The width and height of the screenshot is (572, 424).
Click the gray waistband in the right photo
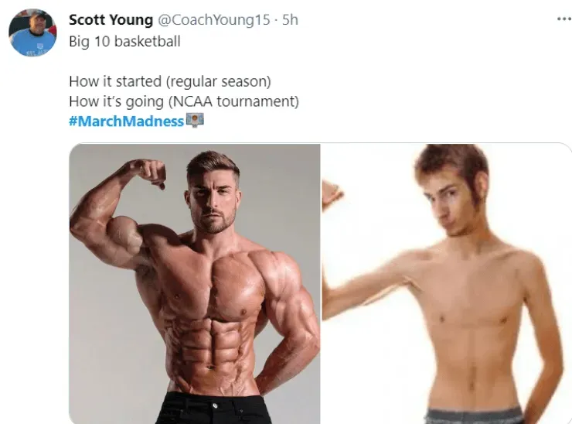point(475,415)
